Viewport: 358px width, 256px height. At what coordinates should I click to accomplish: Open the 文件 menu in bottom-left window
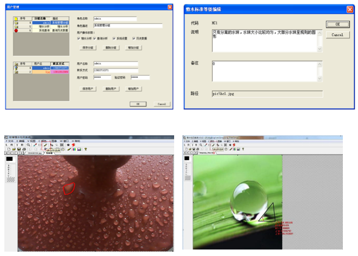[x=10, y=141]
